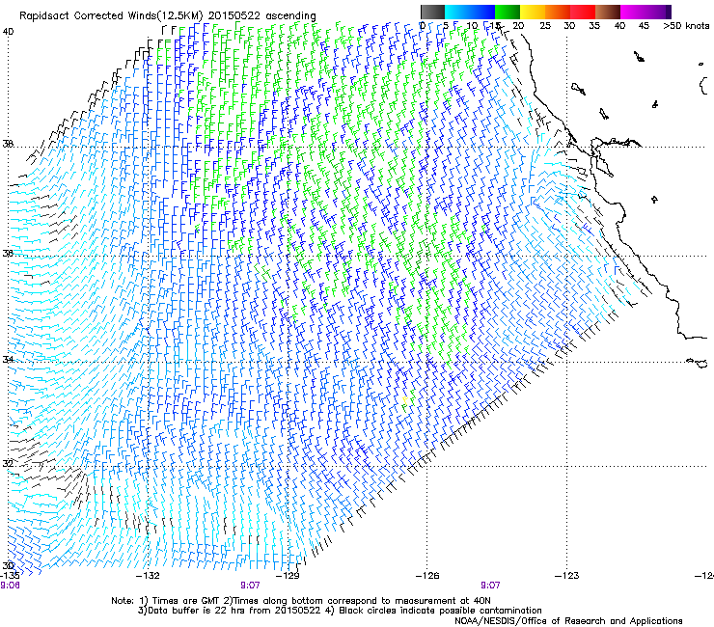Click the latitude label '34' on the left axis
This screenshot has height=627, width=714.
click(x=8, y=359)
